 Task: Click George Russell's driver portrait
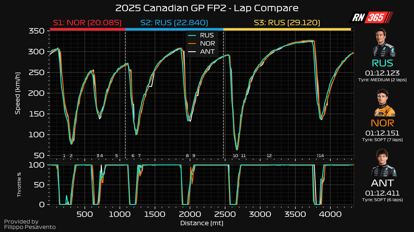coord(383,43)
